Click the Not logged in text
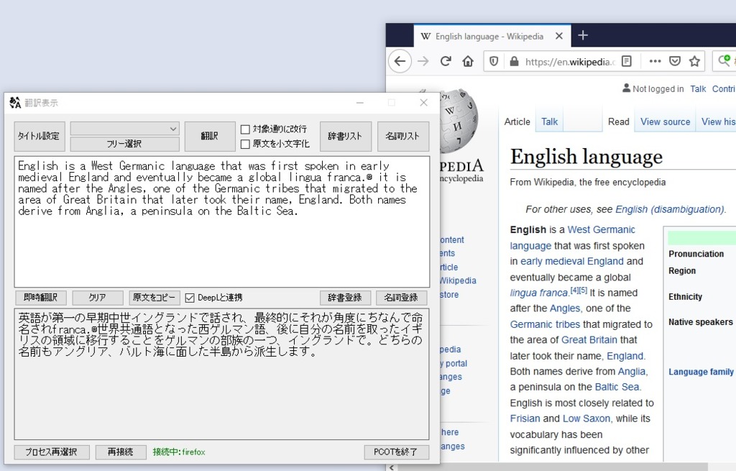The image size is (736, 471). tap(658, 88)
